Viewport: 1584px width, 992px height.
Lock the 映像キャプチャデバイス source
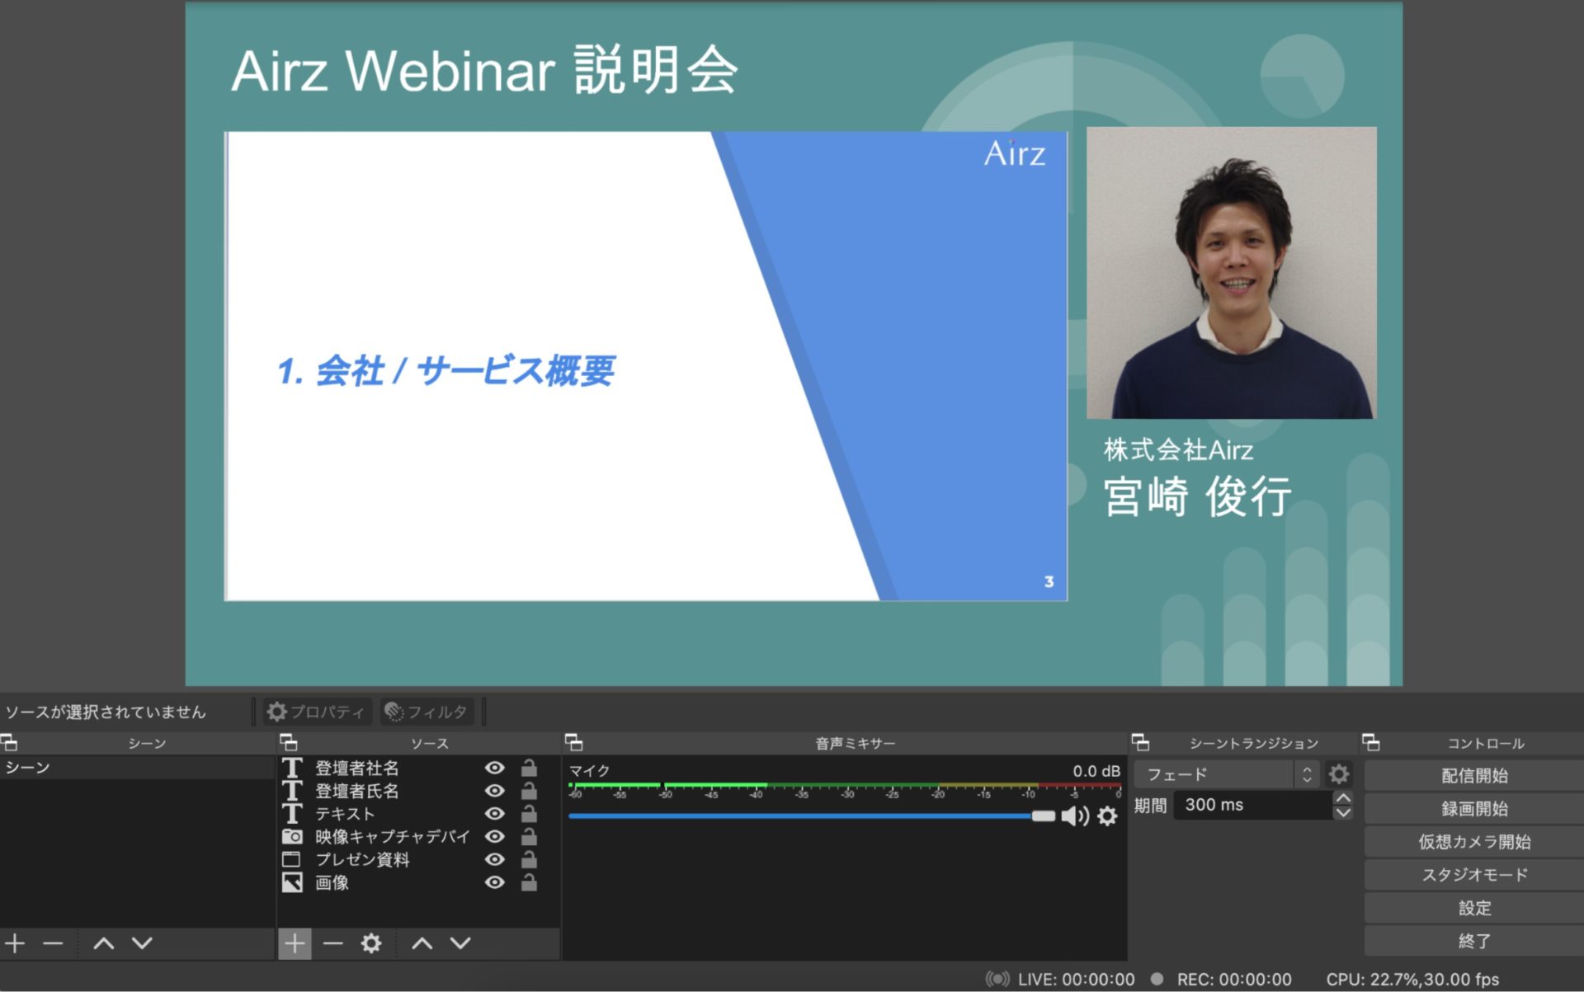[529, 836]
